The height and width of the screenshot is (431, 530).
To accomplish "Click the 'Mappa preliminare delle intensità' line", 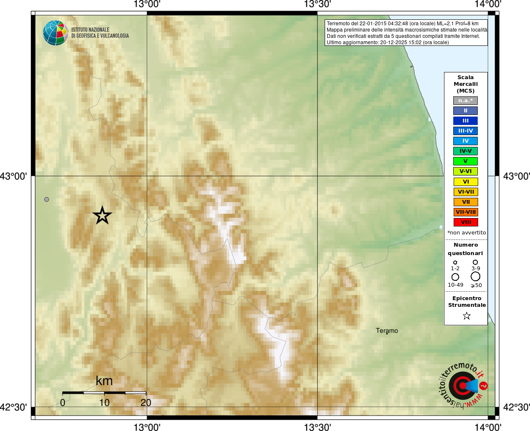I will click(407, 30).
